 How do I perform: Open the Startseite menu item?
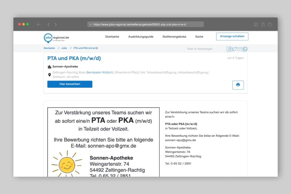click(112, 37)
